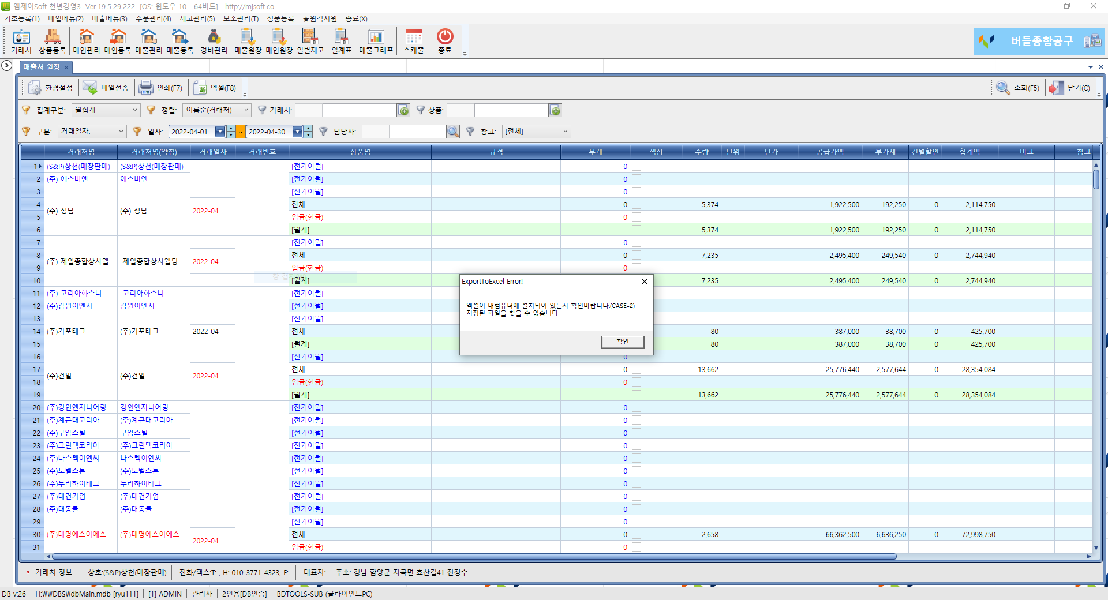Image resolution: width=1108 pixels, height=600 pixels.
Task: Click the grid scrollbar down arrow
Action: (x=1096, y=548)
